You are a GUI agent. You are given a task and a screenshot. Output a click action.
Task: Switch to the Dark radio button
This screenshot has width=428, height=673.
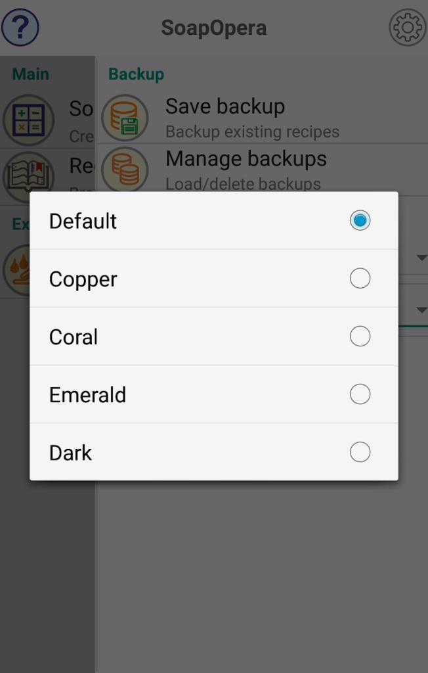pyautogui.click(x=360, y=452)
